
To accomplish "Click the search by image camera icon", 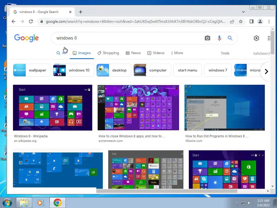I will click(x=207, y=38).
